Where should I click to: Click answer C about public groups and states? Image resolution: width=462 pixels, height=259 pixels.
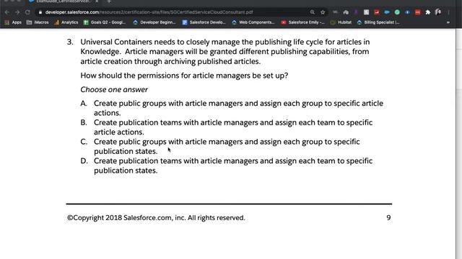pyautogui.click(x=220, y=146)
